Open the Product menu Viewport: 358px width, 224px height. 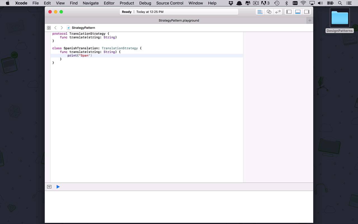point(127,3)
